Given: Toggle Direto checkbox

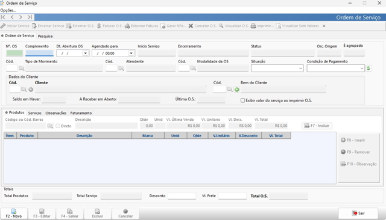Looking at the screenshot, I should click(58, 126).
